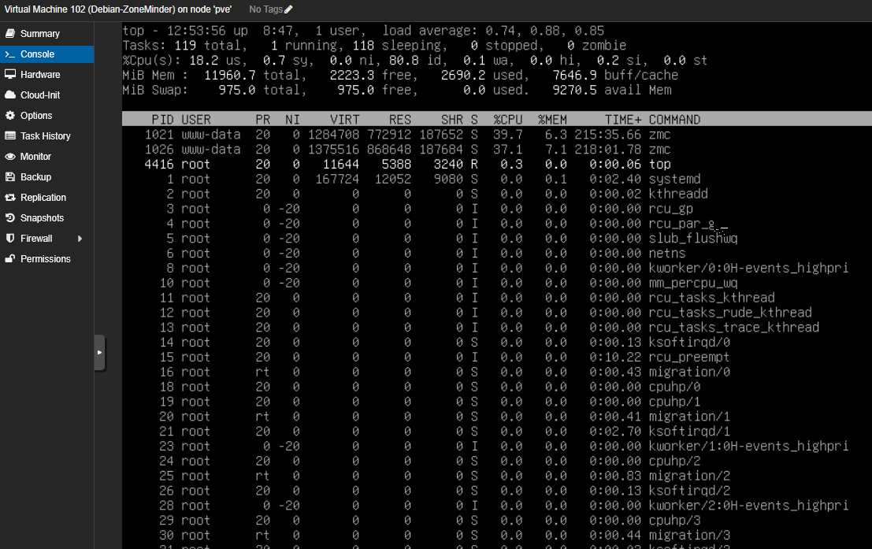The width and height of the screenshot is (872, 549).
Task: Click the Replication arrows icon
Action: click(x=10, y=198)
